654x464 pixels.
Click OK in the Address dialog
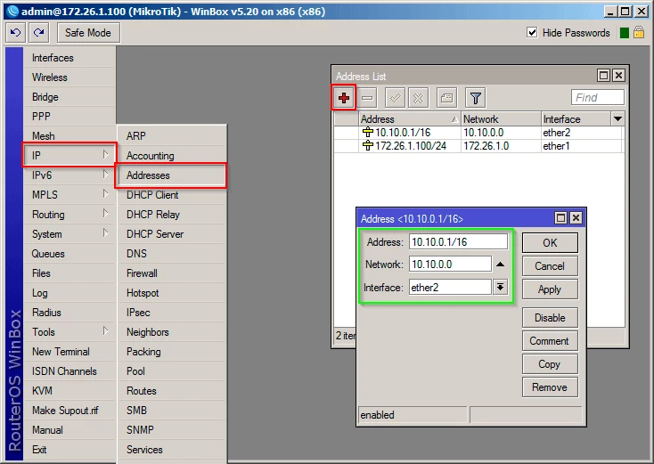549,243
